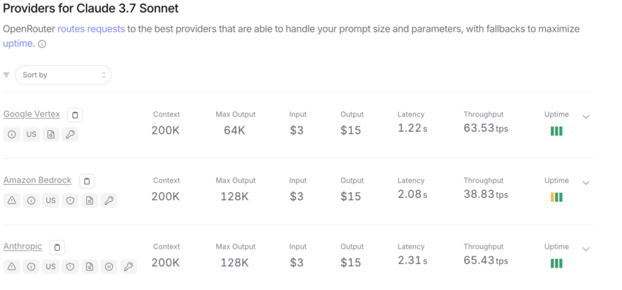Click the shield icon under Anthropic
Image resolution: width=622 pixels, height=290 pixels.
(70, 266)
